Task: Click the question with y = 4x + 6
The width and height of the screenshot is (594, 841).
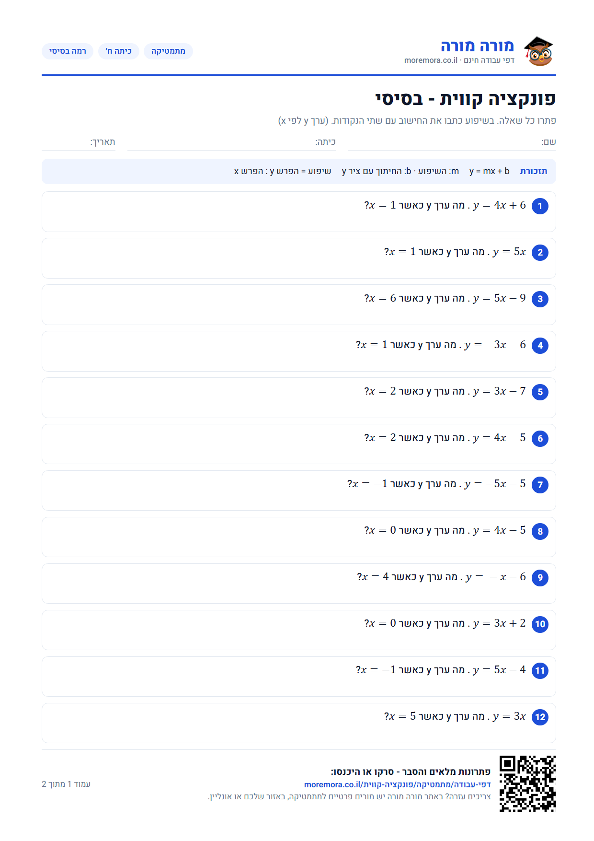Action: click(x=299, y=212)
